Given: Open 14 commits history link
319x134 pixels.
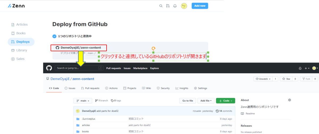Looking at the screenshot, I should pyautogui.click(x=224, y=111).
